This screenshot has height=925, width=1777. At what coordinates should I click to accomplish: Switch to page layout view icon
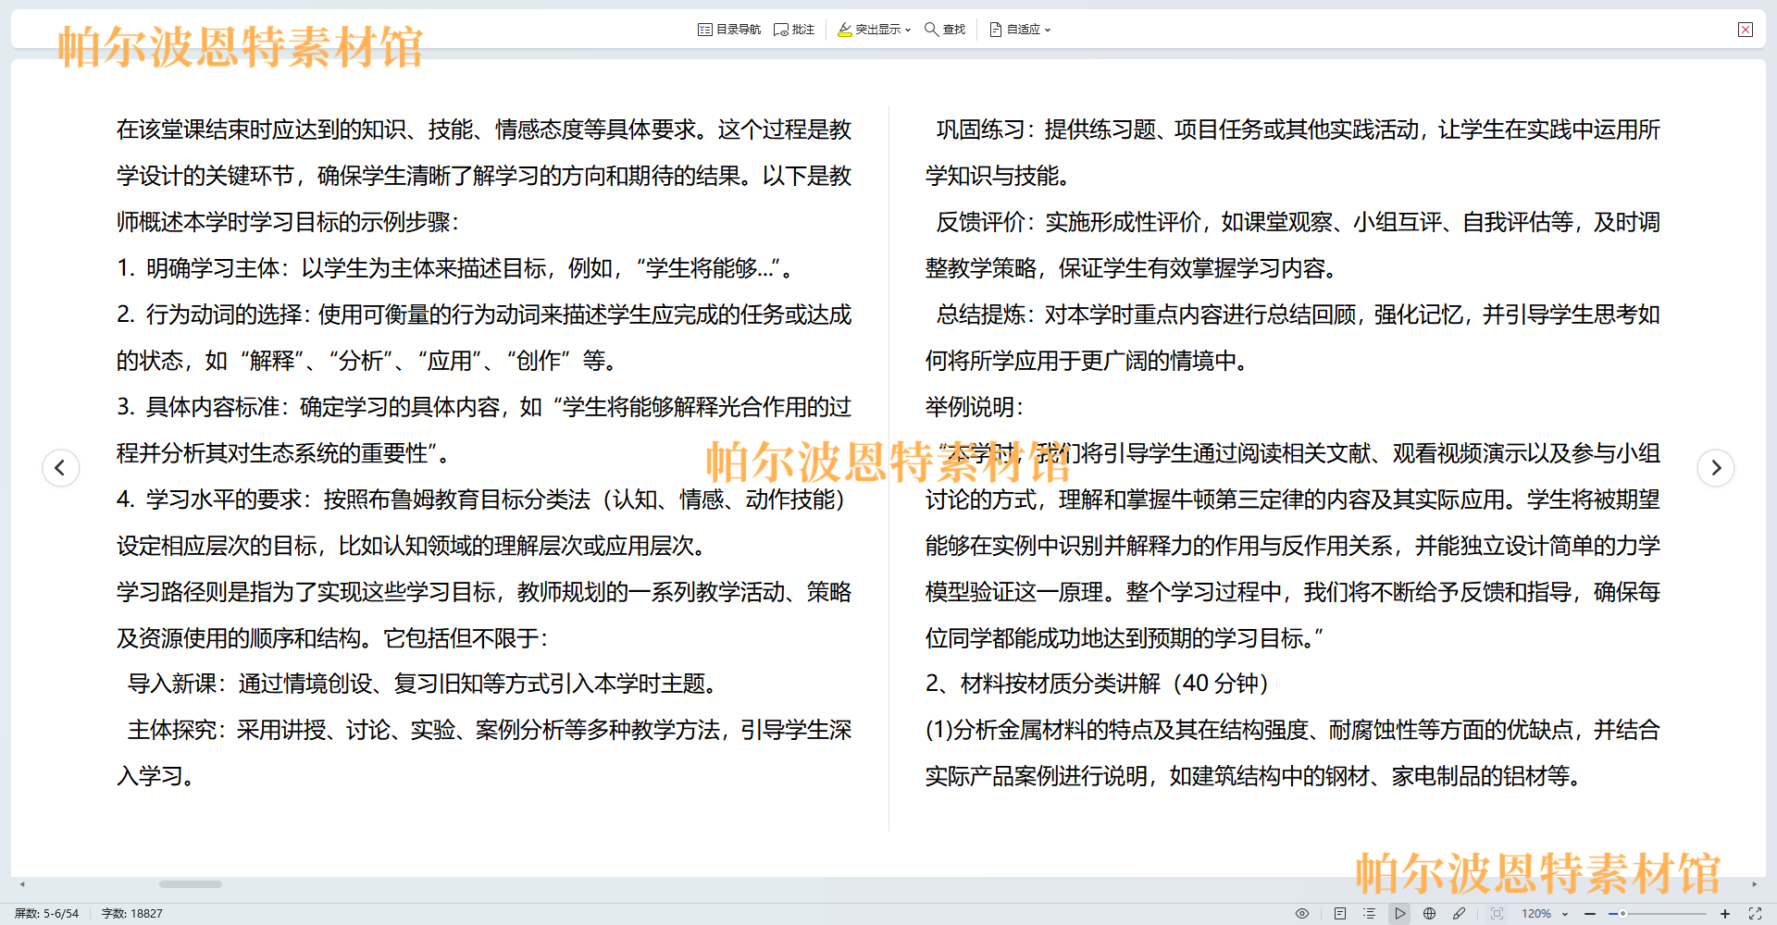[x=1340, y=913]
